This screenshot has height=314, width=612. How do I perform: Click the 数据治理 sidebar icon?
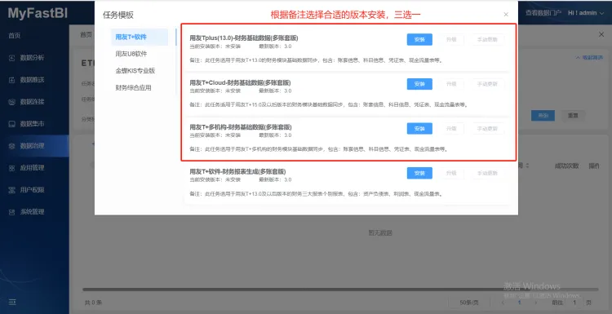click(12, 146)
